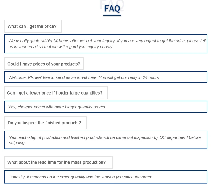222x195 pixels.
Task: Click the "Welcome. Pls feel free" answer box
Action: tap(106, 77)
